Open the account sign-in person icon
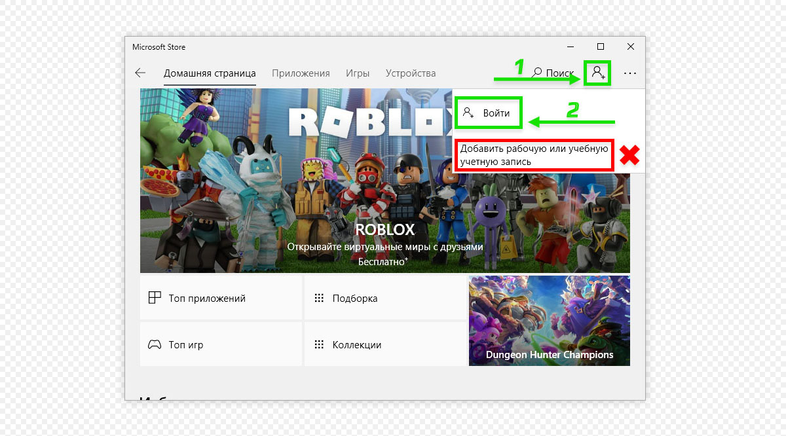The image size is (786, 436). 598,73
